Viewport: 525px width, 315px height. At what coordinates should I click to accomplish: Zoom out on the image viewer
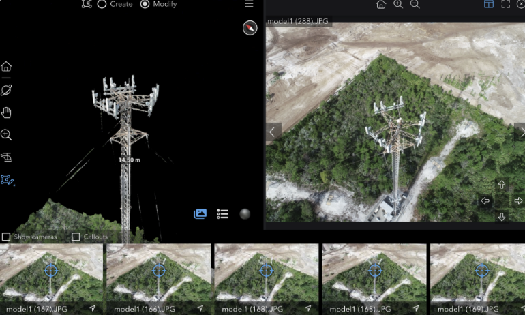tap(415, 4)
